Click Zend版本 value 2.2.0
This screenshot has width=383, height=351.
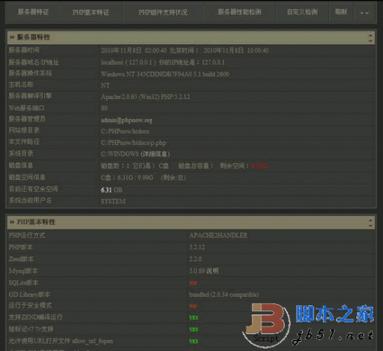click(x=195, y=259)
